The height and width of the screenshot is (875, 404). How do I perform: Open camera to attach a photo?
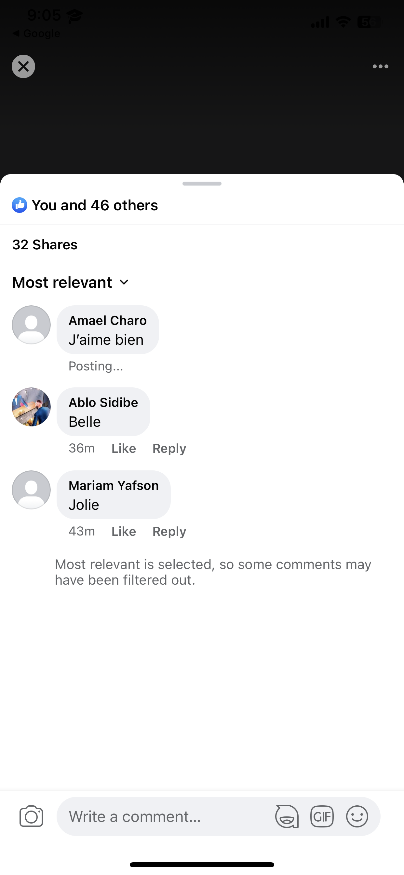coord(31,816)
